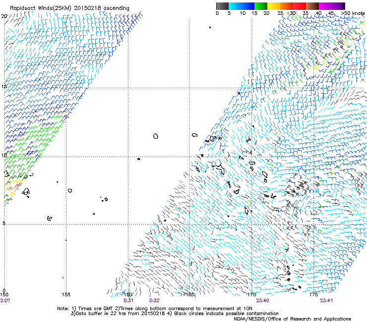This screenshot has width=367, height=322.
Task: Click the 'Rapidsact Winds(25KM) 20150218 ascending' title
Action: pos(69,8)
